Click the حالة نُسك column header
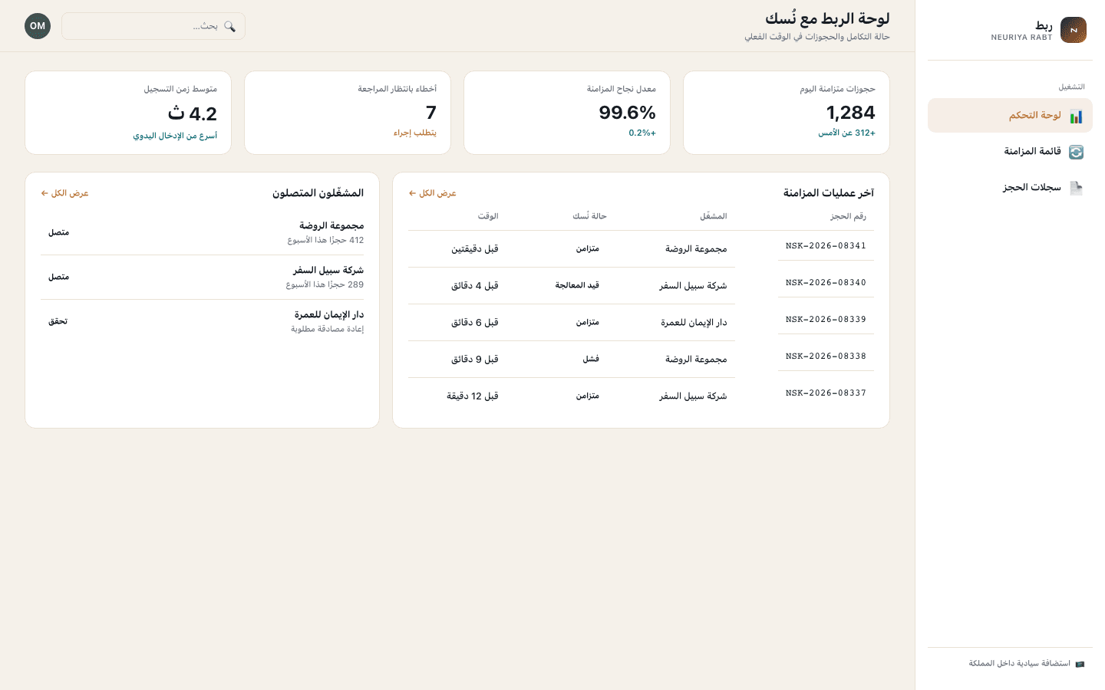Image resolution: width=1105 pixels, height=690 pixels. coord(589,216)
